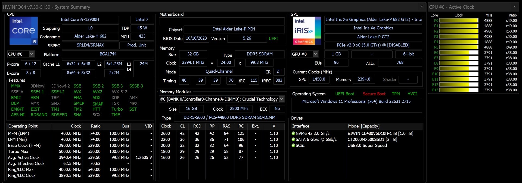This screenshot has height=183, width=522.
Task: Select the Intel Core i9-12900H name field
Action: 80,20
